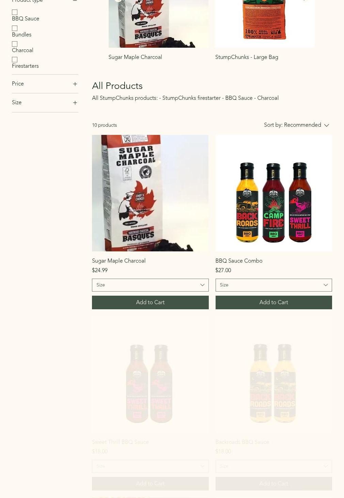Open Sort by Recommended dropdown

297,125
